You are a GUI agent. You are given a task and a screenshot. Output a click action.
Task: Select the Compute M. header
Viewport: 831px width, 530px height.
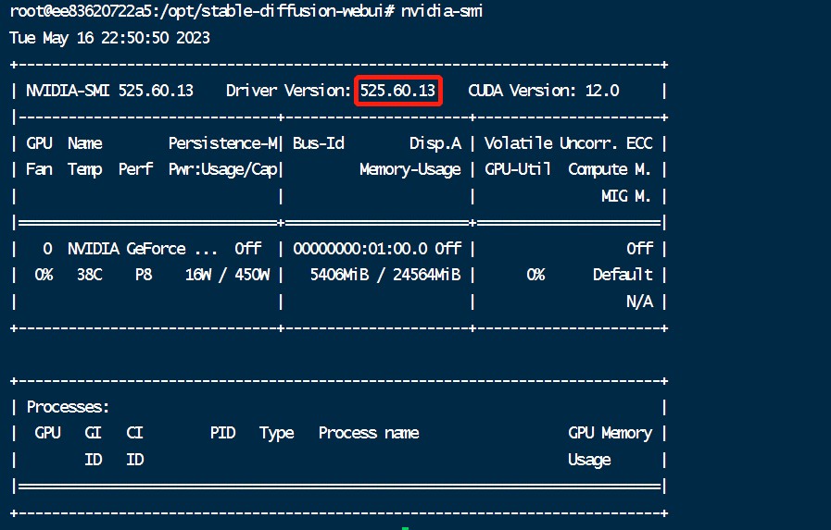point(610,170)
